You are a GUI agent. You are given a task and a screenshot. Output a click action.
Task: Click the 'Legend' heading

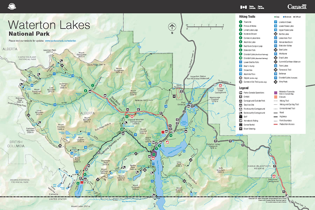click(244, 88)
